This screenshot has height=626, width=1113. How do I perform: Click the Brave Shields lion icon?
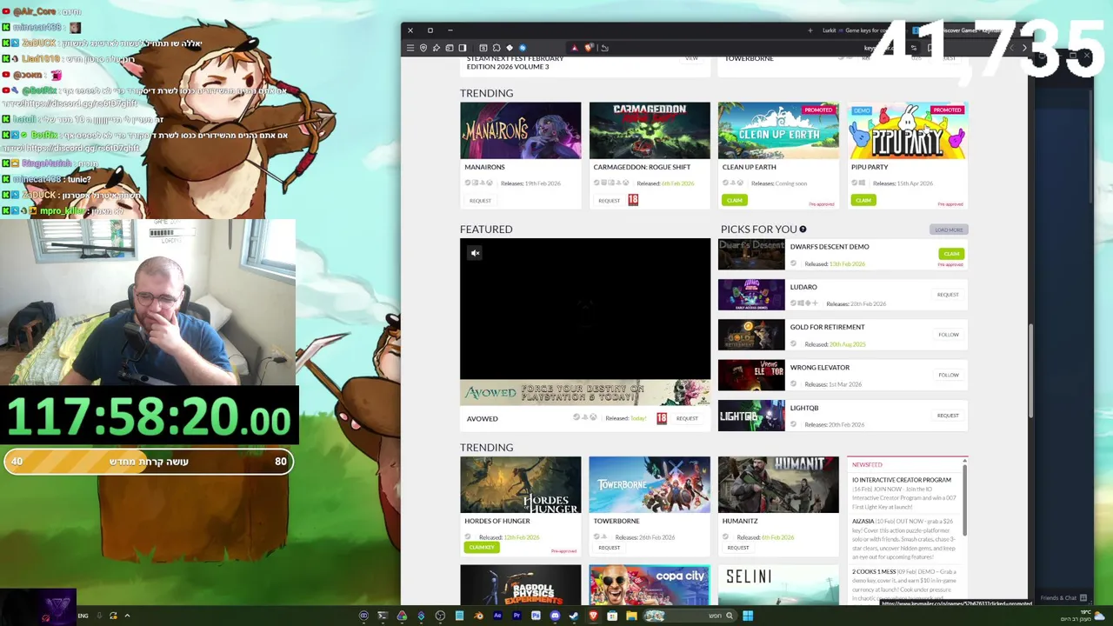coord(590,48)
